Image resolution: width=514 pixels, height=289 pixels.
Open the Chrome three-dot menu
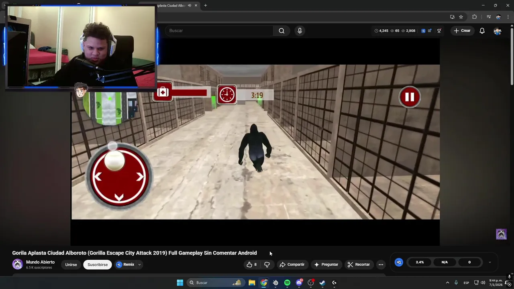508,17
